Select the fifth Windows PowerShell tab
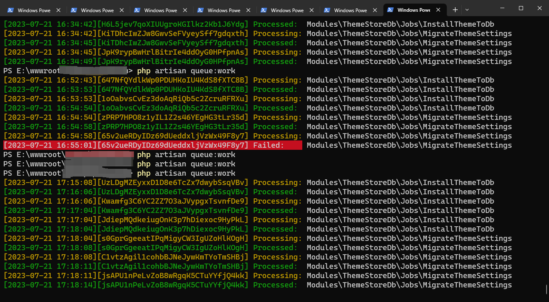 click(287, 10)
